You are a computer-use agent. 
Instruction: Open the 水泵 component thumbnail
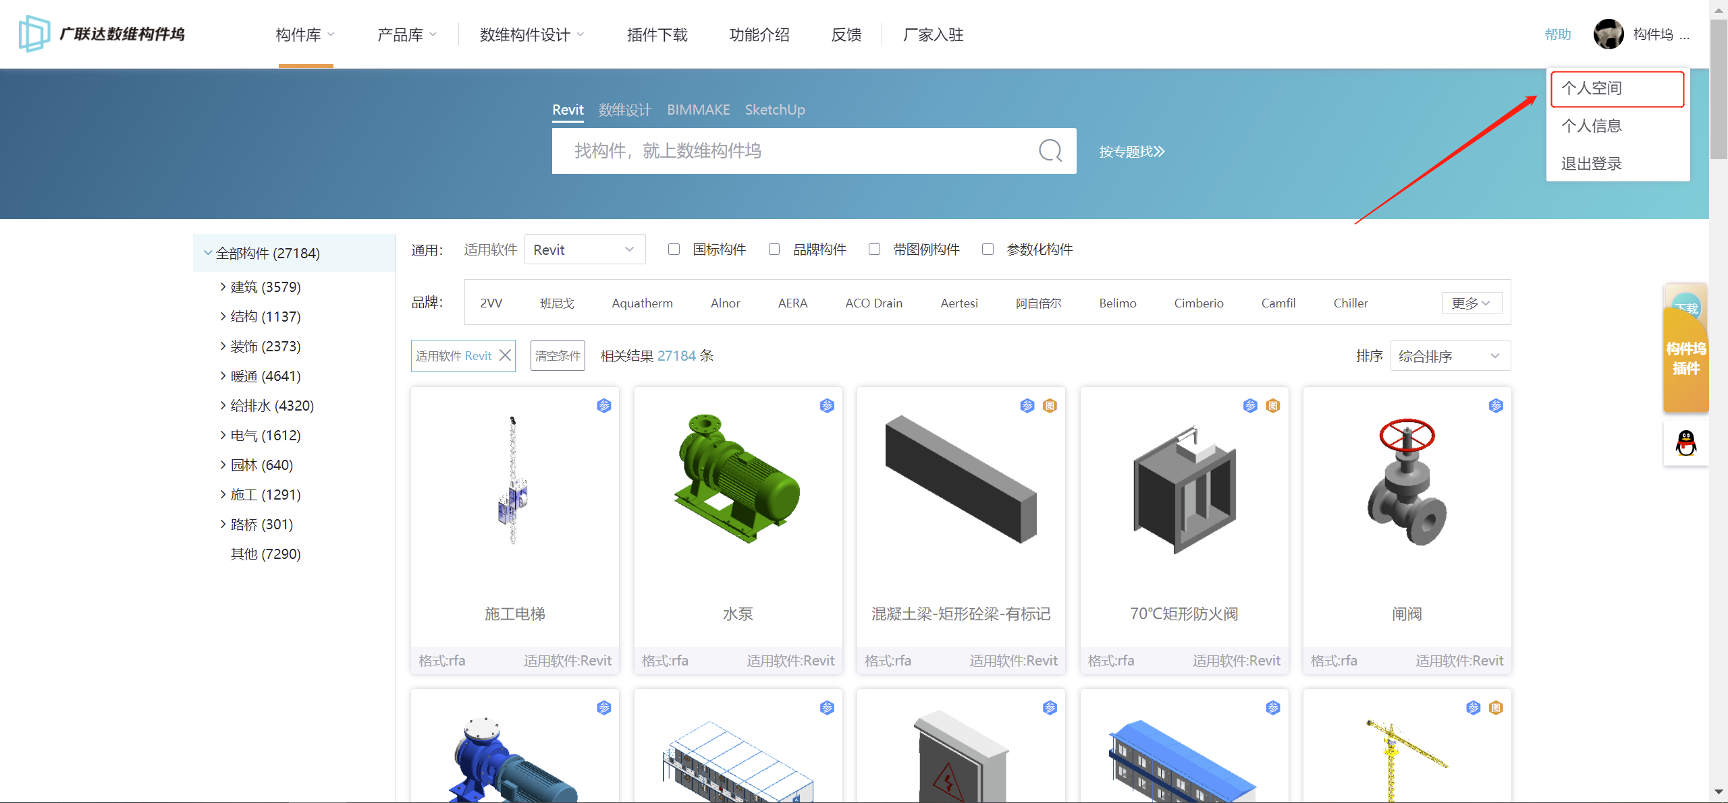point(738,479)
